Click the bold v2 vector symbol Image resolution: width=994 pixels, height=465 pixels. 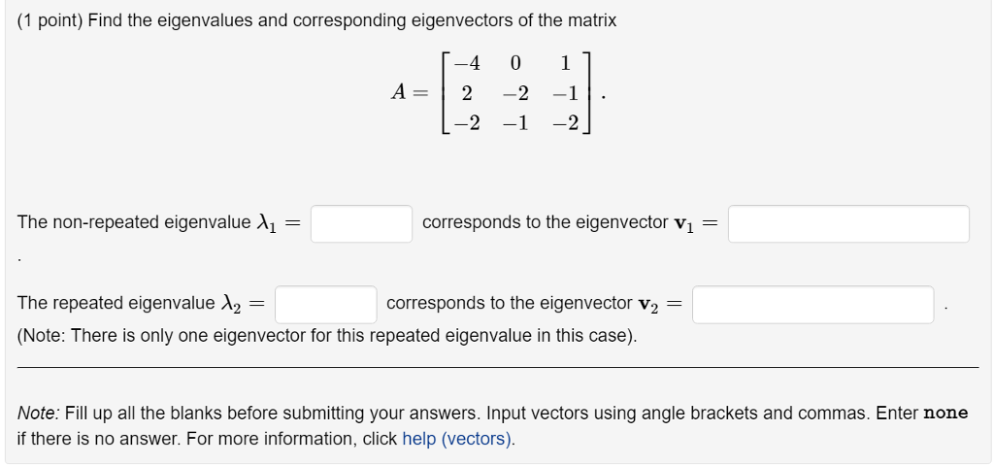click(x=648, y=305)
